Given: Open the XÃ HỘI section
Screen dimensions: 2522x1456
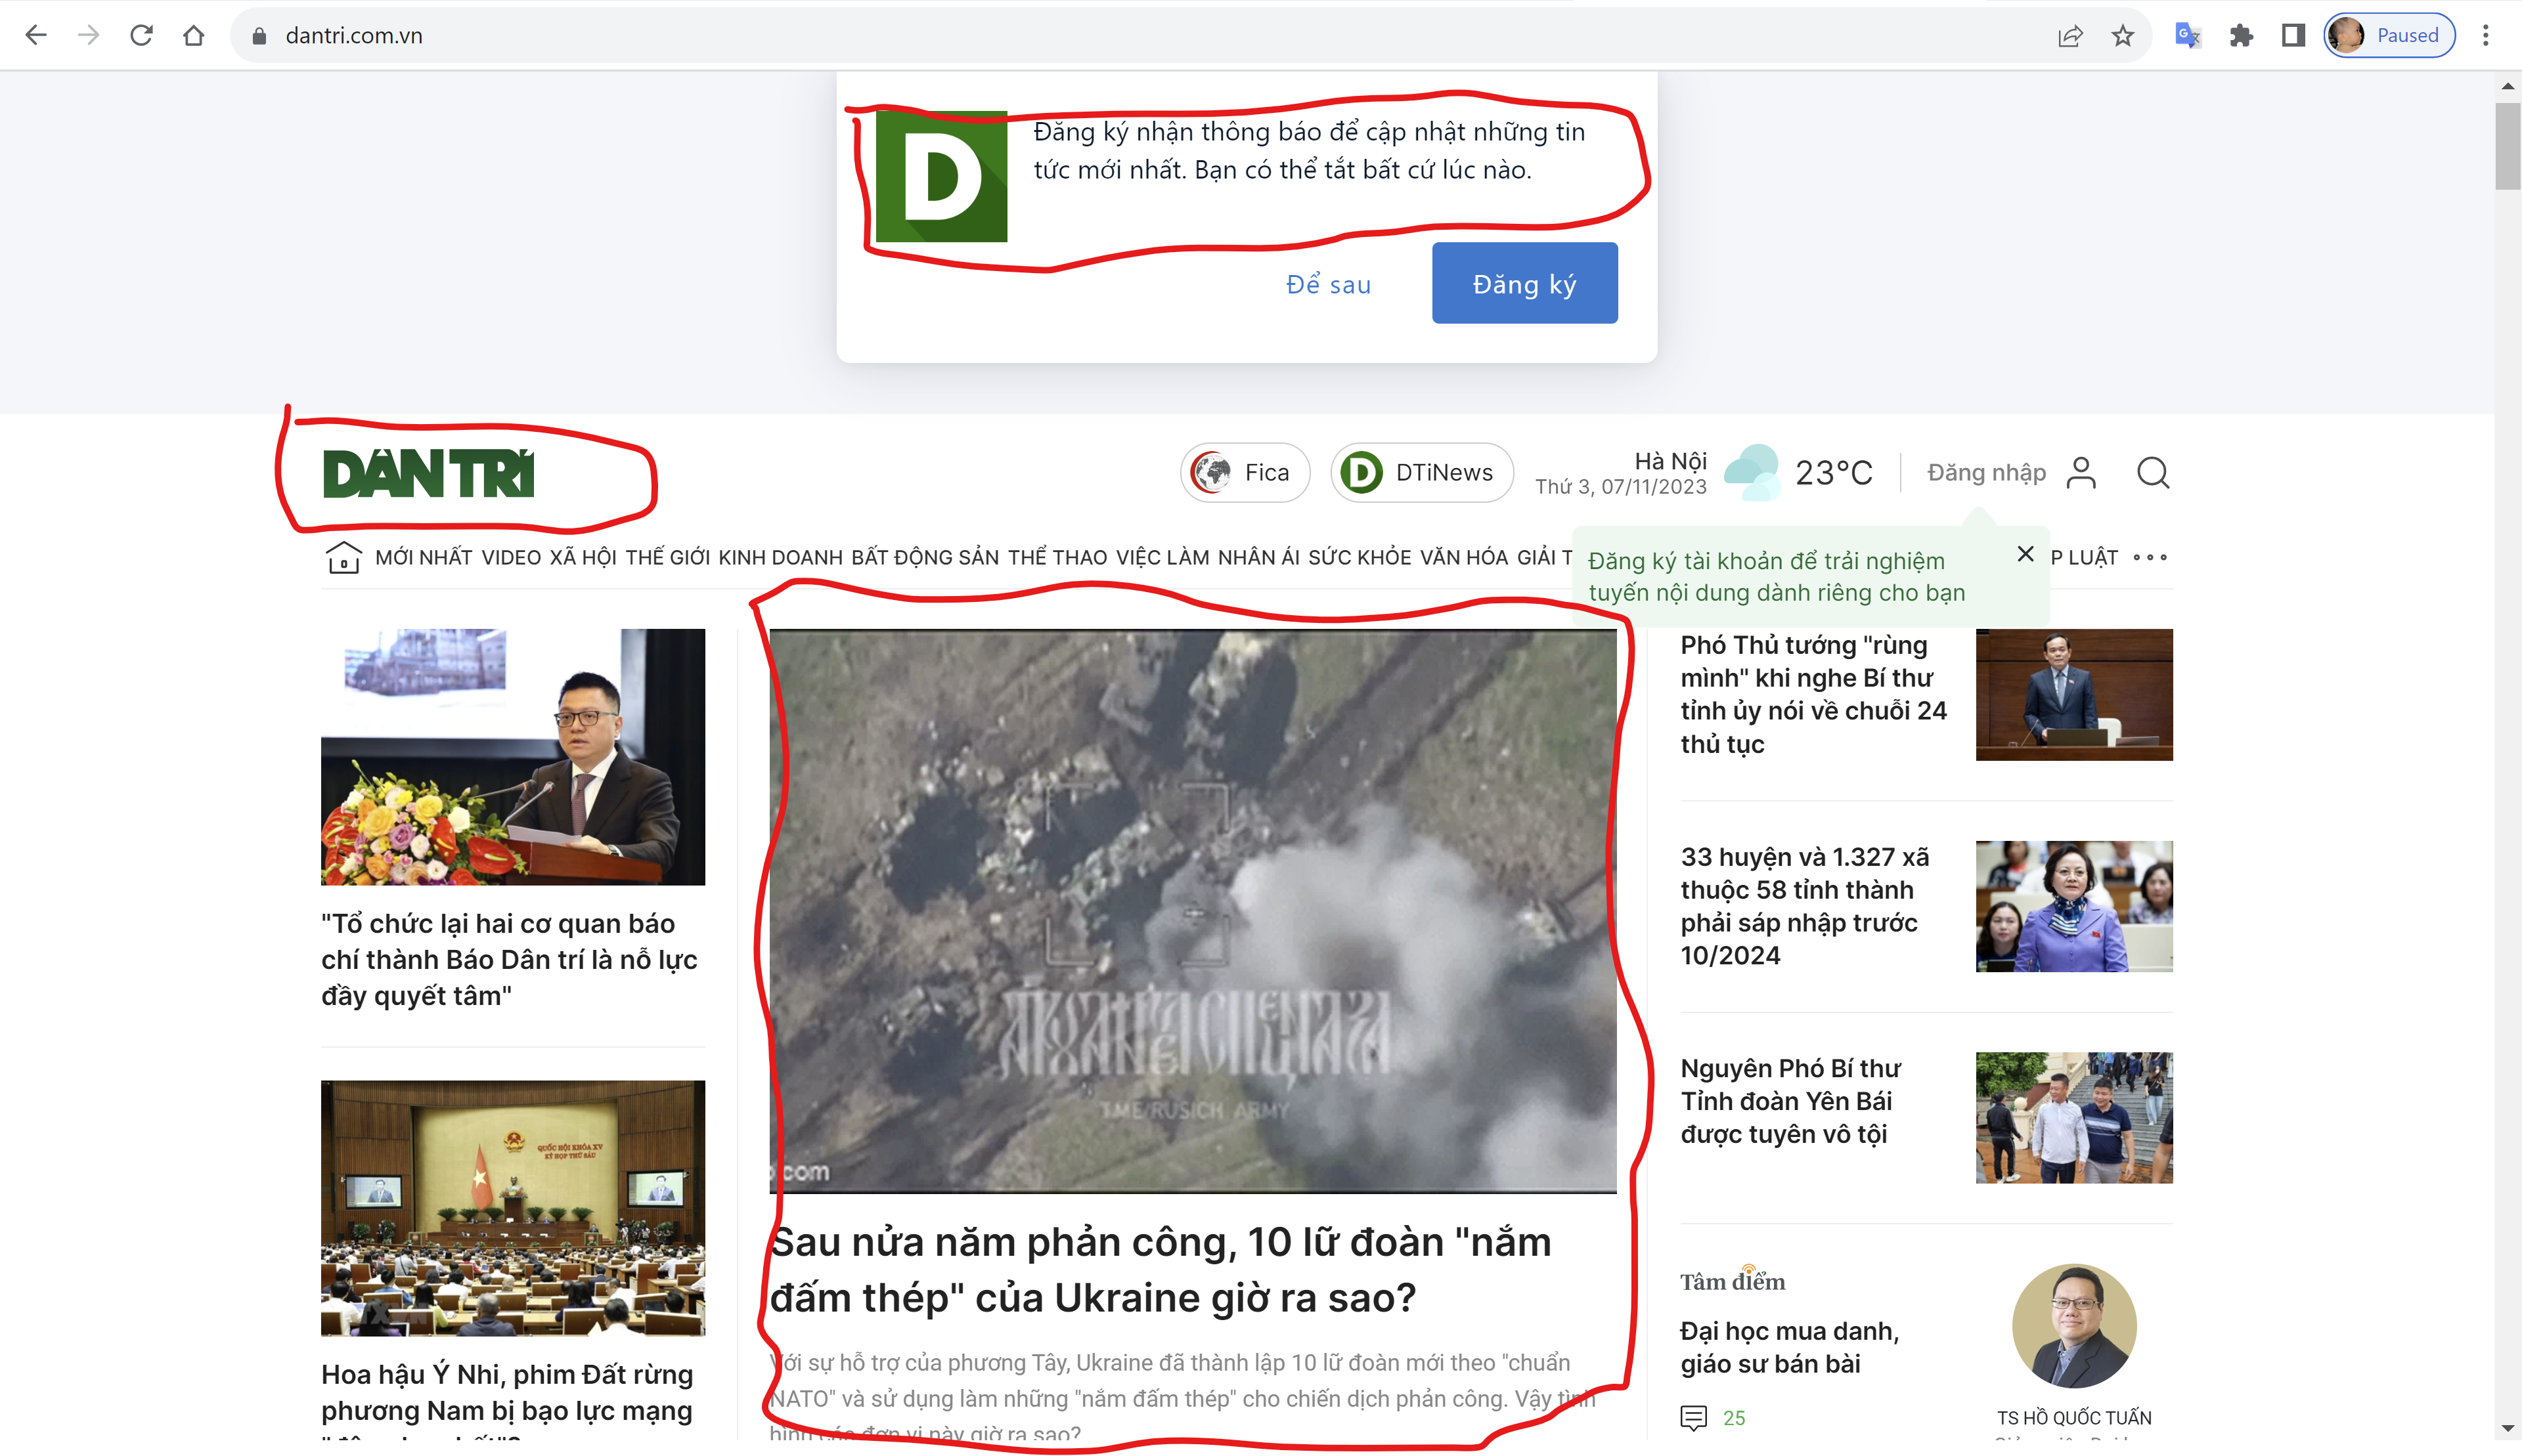Looking at the screenshot, I should (x=583, y=558).
